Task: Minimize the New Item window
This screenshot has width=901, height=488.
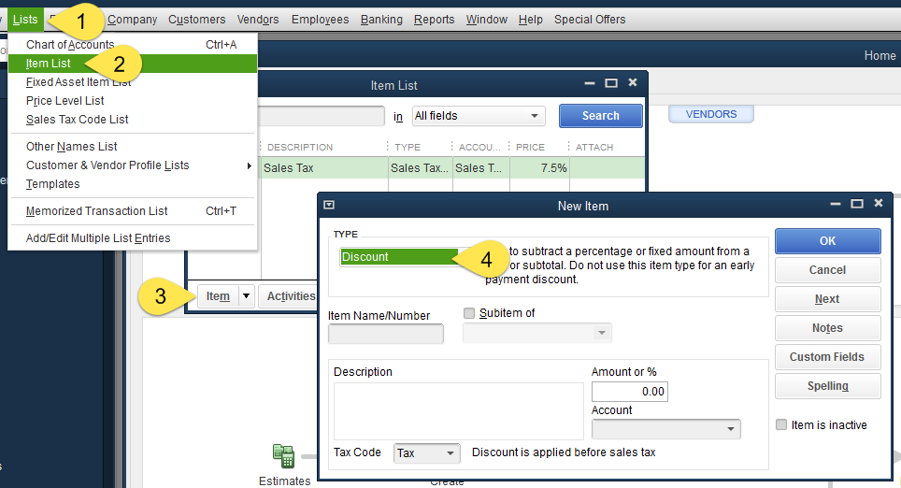Action: [x=836, y=204]
